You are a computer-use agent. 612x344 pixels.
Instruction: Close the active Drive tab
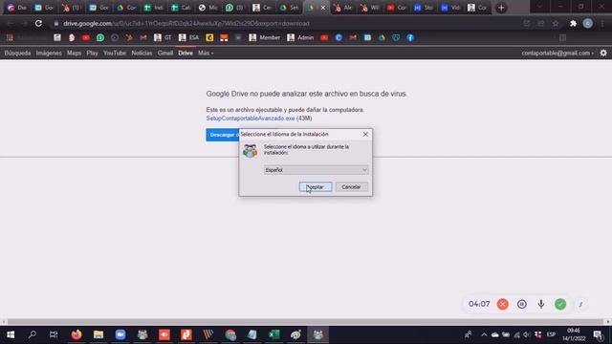coord(323,8)
